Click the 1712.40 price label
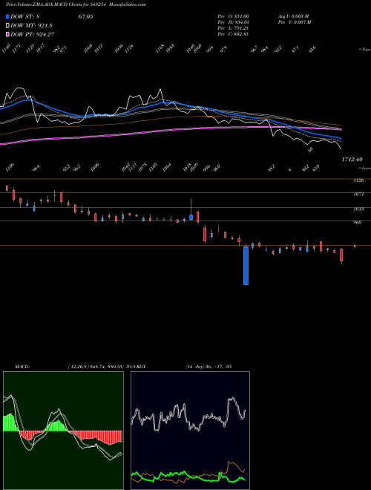371x490 pixels. [352, 160]
